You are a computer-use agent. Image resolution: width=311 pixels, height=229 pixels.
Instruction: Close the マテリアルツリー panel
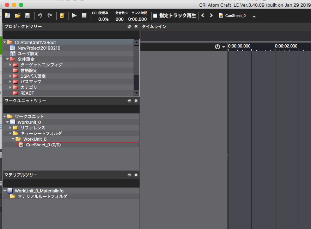136,175
